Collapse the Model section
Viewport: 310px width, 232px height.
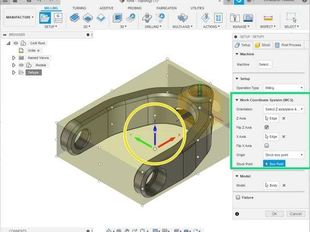[237, 176]
